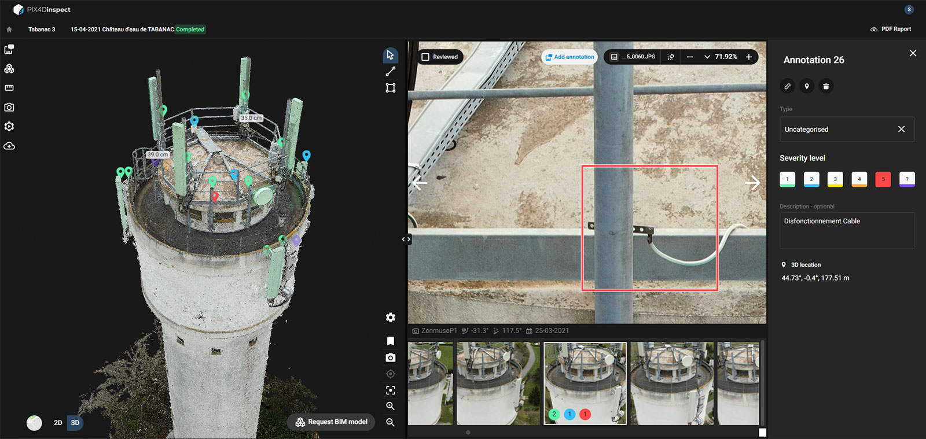Select the polygon area tool
926x439 pixels.
(391, 88)
